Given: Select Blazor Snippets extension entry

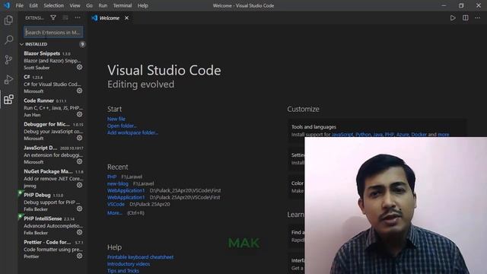Looking at the screenshot, I should 53,61.
